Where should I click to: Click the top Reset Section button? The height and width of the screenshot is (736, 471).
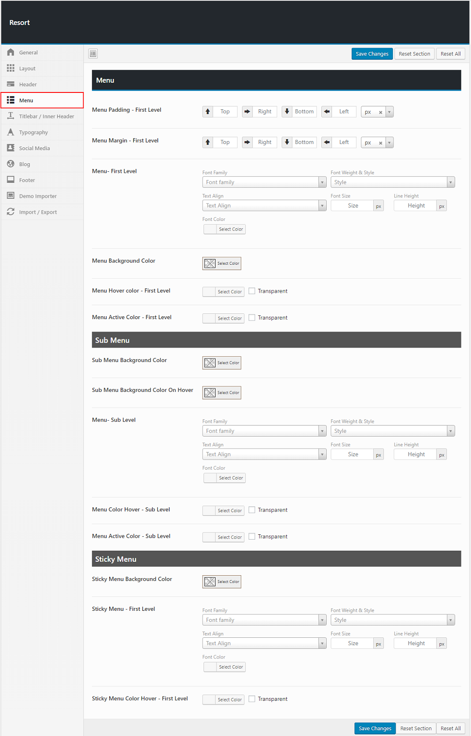[414, 54]
